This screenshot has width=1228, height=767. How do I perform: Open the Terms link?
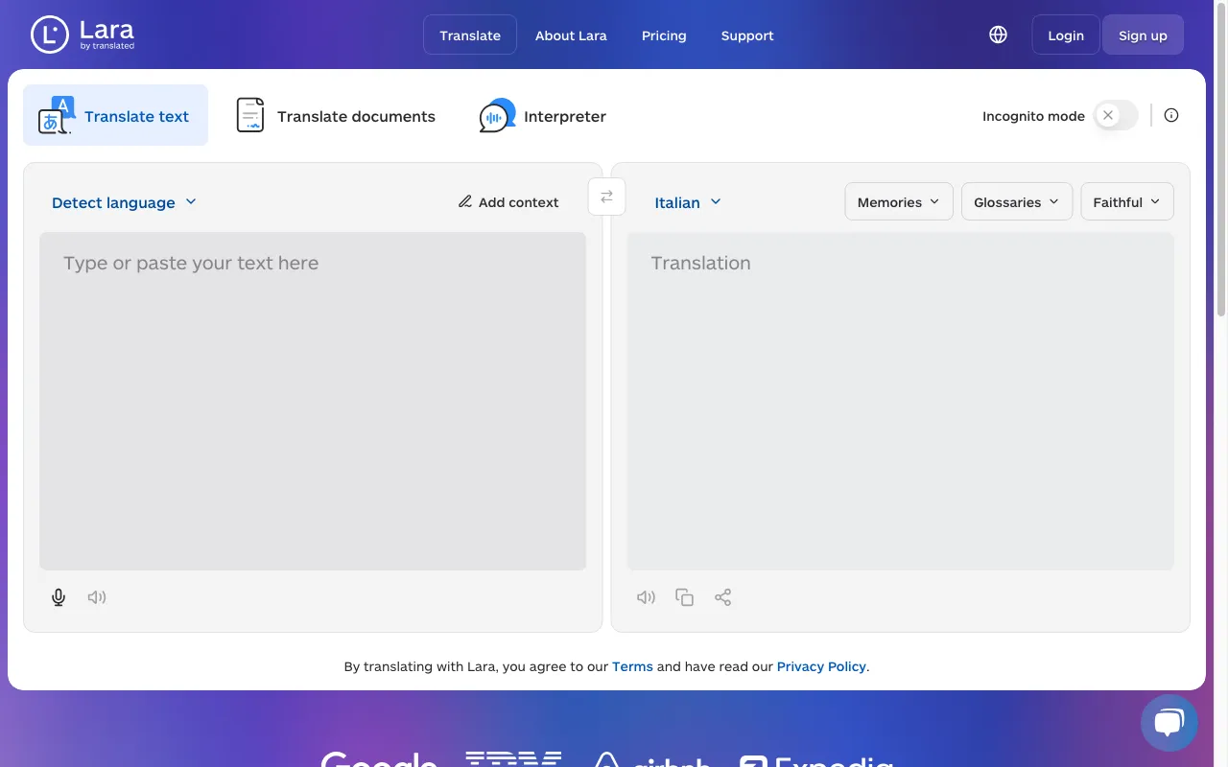pos(632,666)
